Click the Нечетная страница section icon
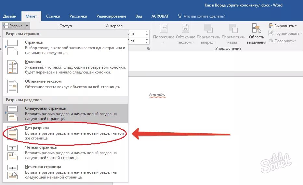Screen dimensions: 303x185 [12, 172]
